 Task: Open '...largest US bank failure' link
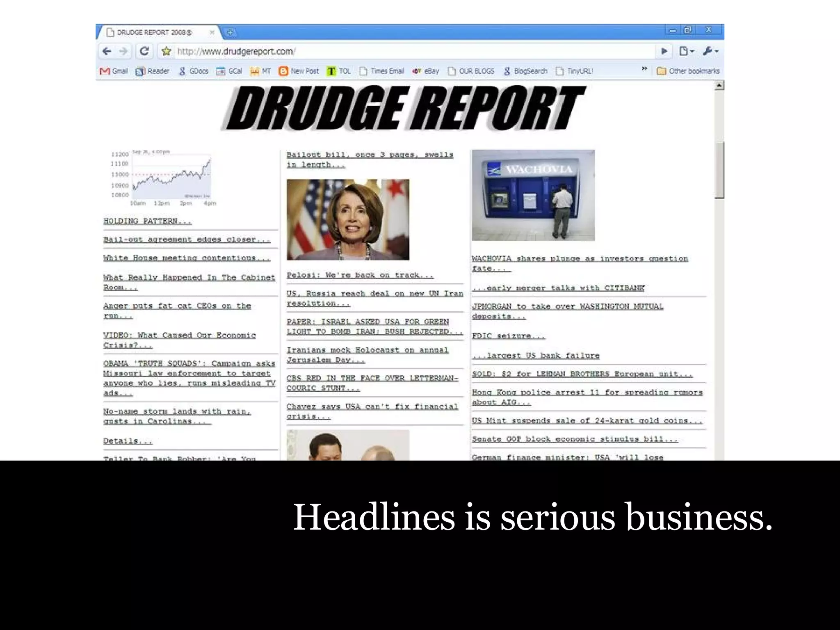(536, 356)
